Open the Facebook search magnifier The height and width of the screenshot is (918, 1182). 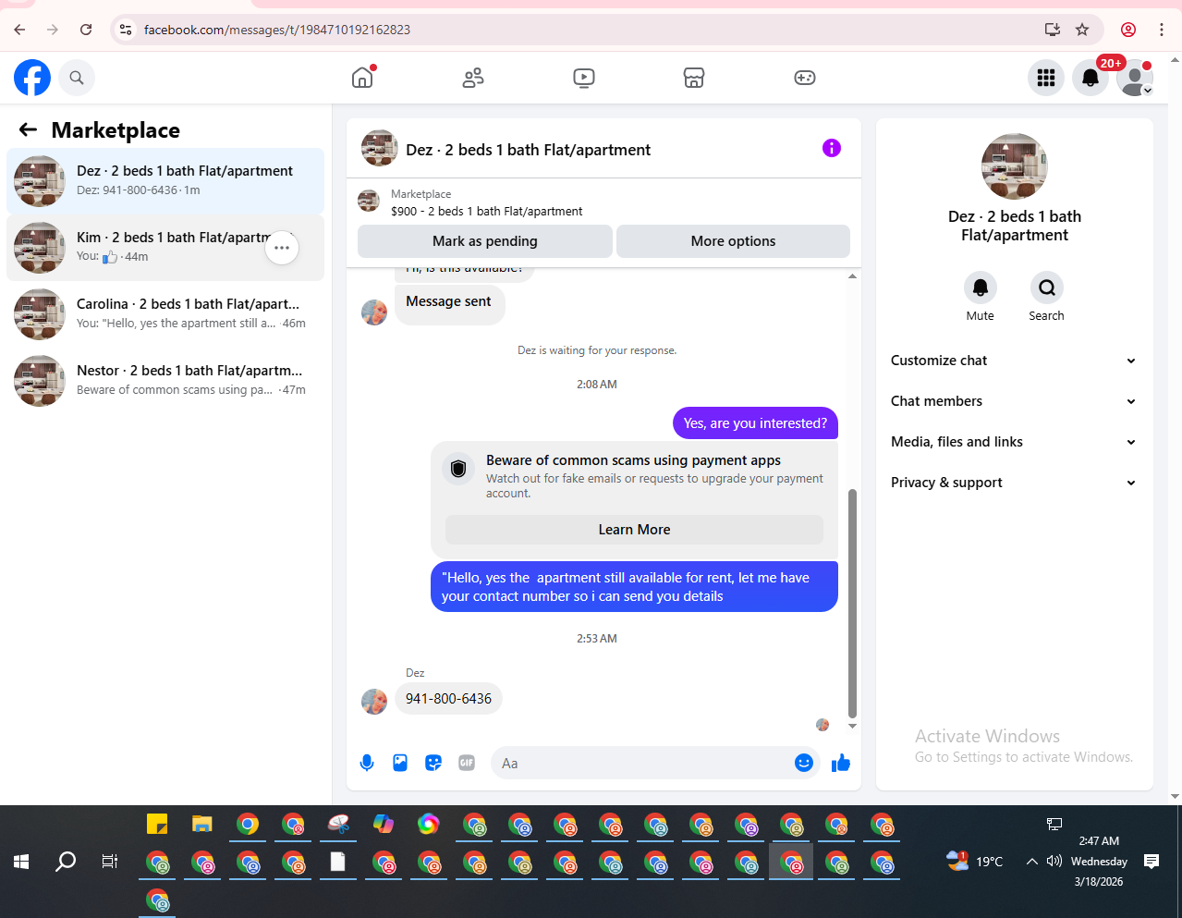click(x=77, y=78)
